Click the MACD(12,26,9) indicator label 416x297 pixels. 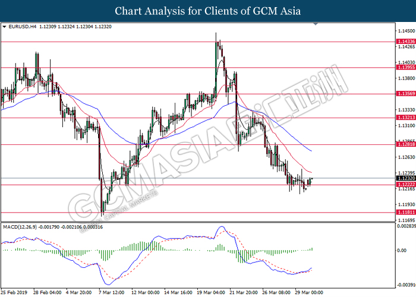pyautogui.click(x=20, y=227)
